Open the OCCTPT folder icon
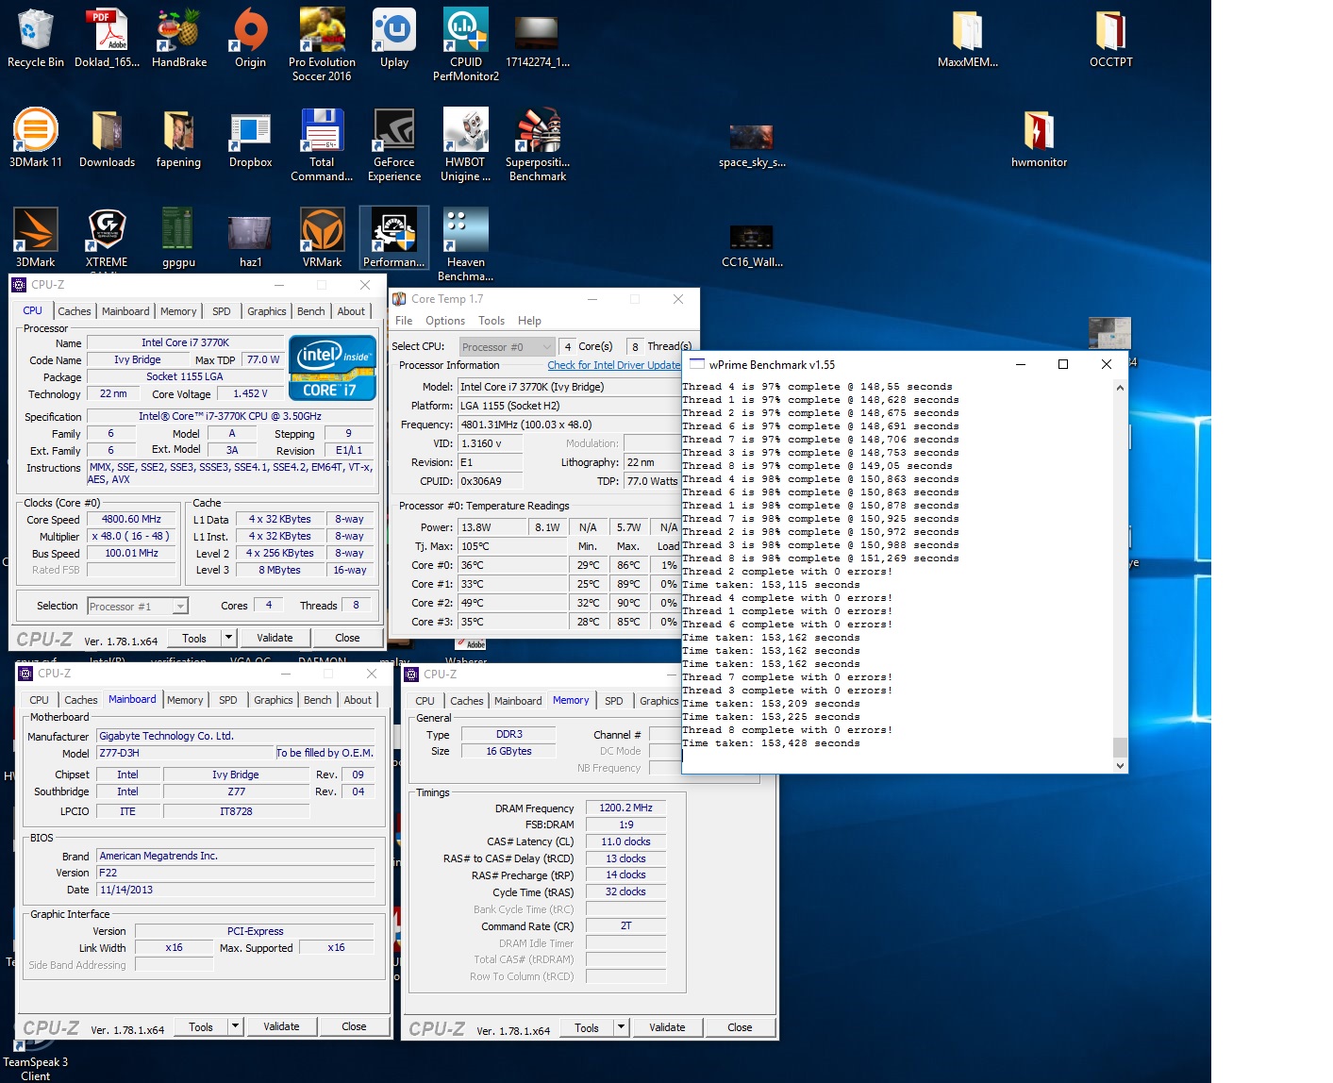 pos(1110,39)
